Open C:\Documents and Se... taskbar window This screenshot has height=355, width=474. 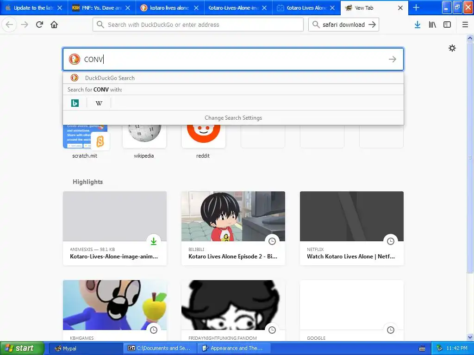click(x=160, y=349)
